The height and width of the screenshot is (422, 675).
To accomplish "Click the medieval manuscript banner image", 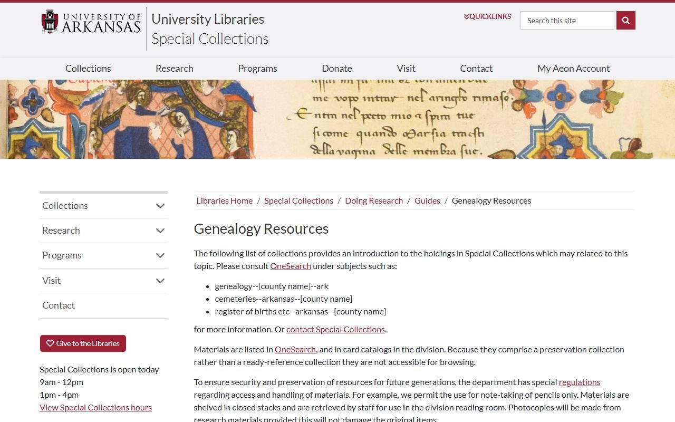I will pos(337,119).
